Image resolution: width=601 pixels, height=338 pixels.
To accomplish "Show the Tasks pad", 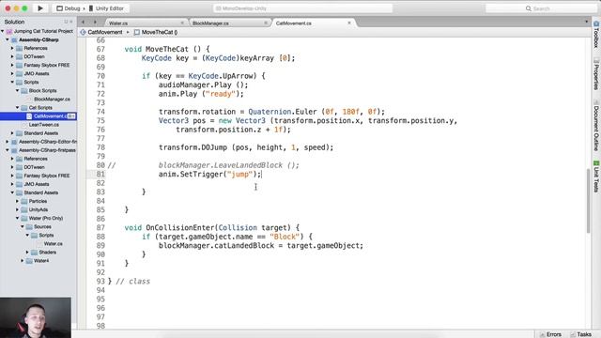I will click(580, 334).
